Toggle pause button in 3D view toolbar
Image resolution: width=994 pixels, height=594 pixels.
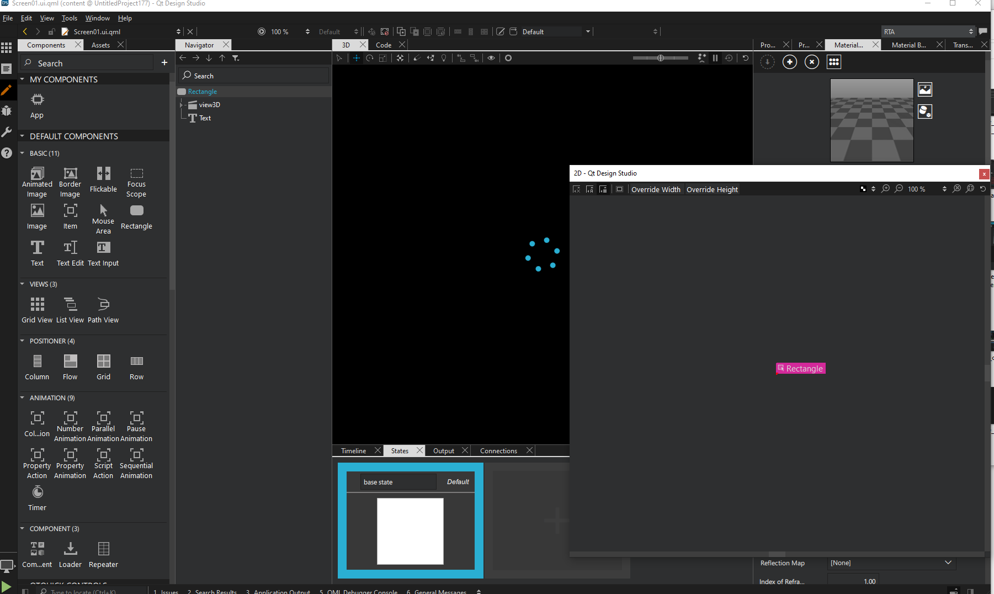coord(715,58)
